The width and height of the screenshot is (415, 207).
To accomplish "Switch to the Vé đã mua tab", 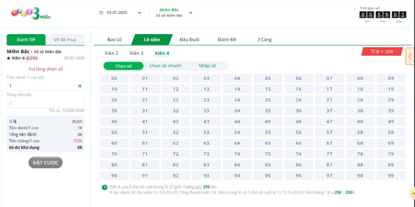I will (65, 40).
